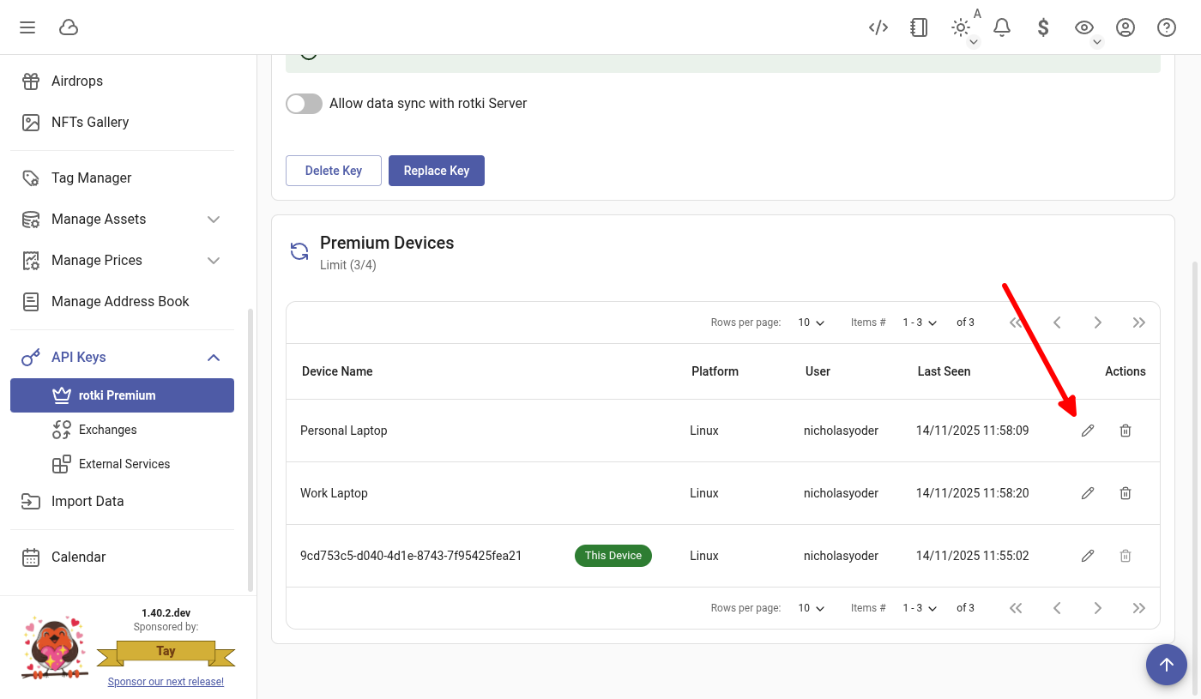Viewport: 1201px width, 699px height.
Task: Edit the Personal Laptop device name
Action: [x=1088, y=431]
